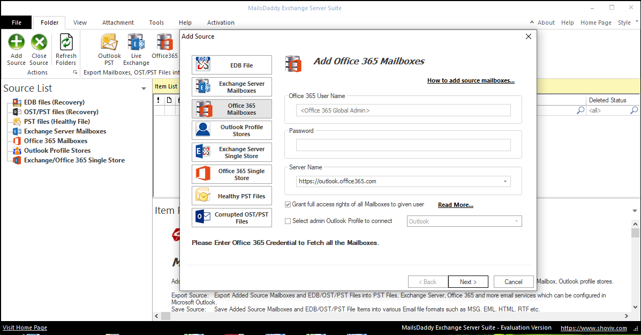
Task: Click the About button at top right
Action: click(546, 23)
